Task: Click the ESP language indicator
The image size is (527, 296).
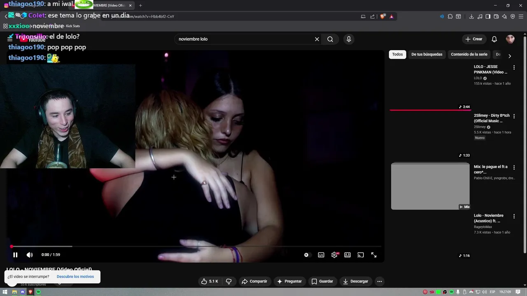Action: (x=492, y=292)
